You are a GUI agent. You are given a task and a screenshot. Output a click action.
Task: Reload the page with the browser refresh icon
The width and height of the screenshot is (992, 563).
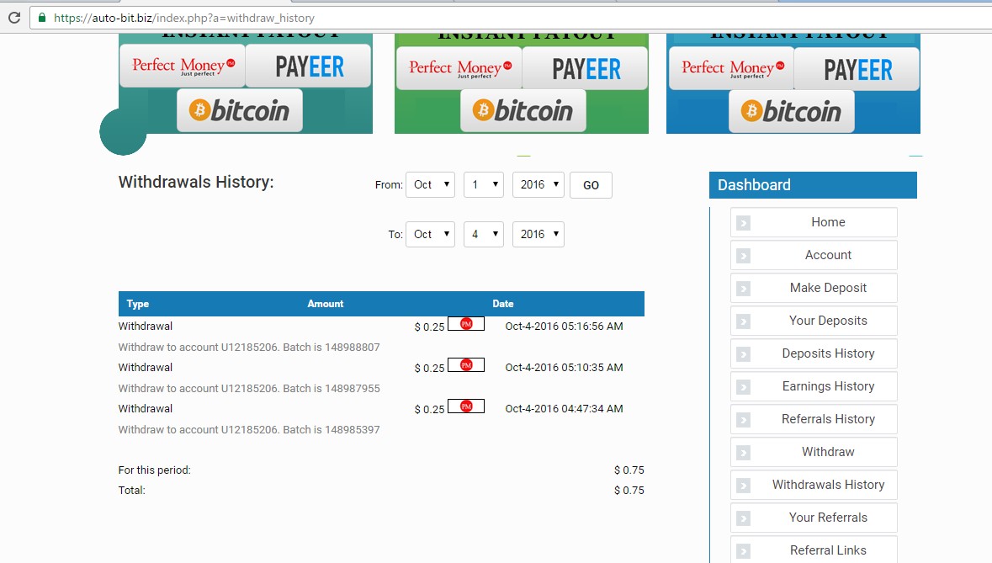14,18
